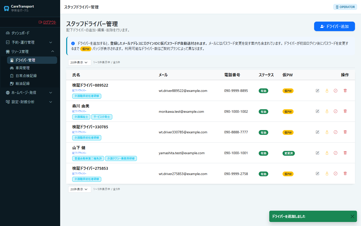This screenshot has width=361, height=226.
Task: Click email wt.driver889522@example.com
Action: pyautogui.click(x=183, y=91)
